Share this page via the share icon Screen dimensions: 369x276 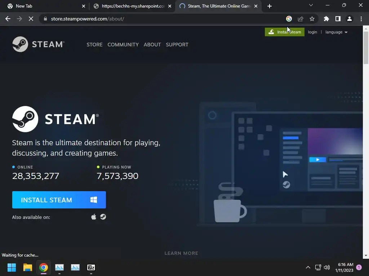pos(301,19)
